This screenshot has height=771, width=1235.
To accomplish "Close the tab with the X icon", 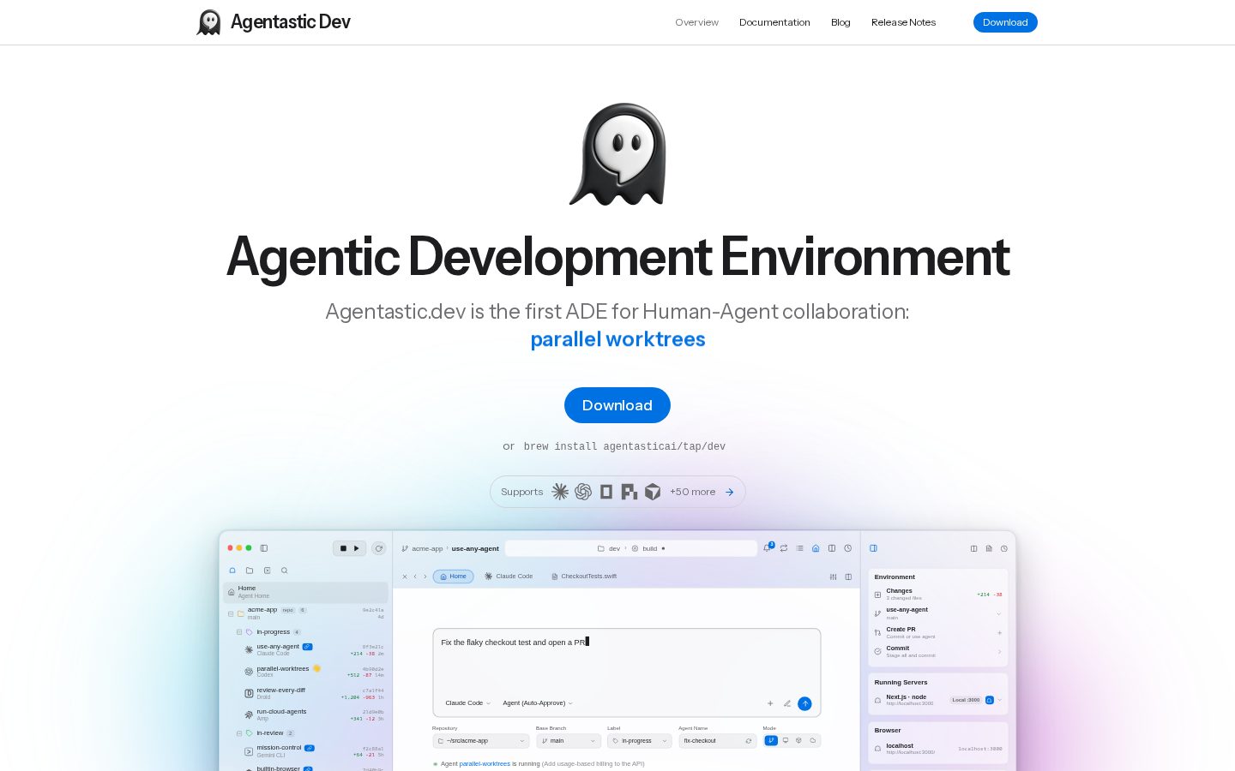I will [x=405, y=577].
